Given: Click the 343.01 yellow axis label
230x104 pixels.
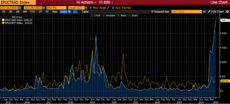Looking at the screenshot, I should point(225,81).
